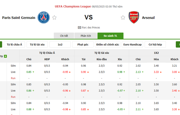Select the So sánh TL tab
The height and width of the screenshot is (115, 180).
click(x=110, y=36)
